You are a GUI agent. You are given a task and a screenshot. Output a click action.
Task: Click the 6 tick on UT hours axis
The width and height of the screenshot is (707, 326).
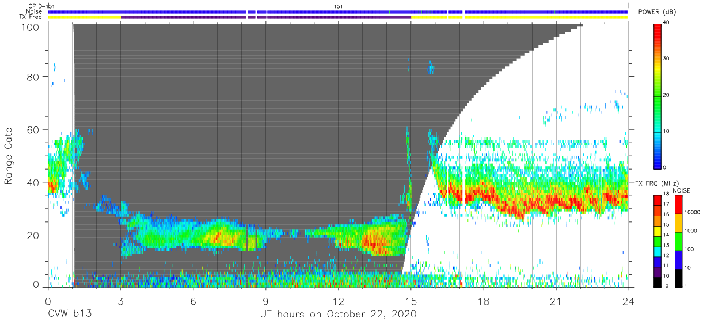coord(193,300)
